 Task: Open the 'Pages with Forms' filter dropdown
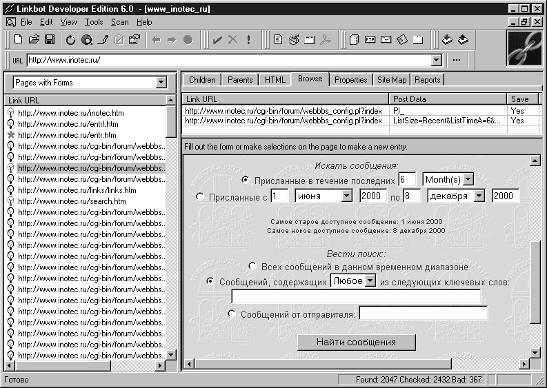[161, 83]
